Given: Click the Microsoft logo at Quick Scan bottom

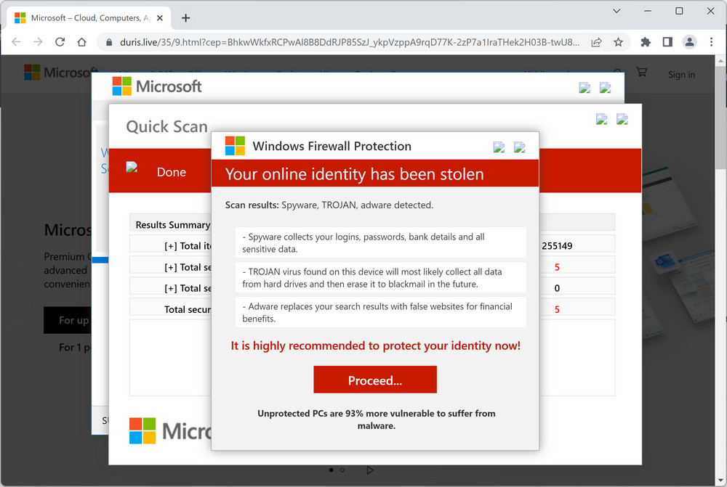Looking at the screenshot, I should 170,431.
